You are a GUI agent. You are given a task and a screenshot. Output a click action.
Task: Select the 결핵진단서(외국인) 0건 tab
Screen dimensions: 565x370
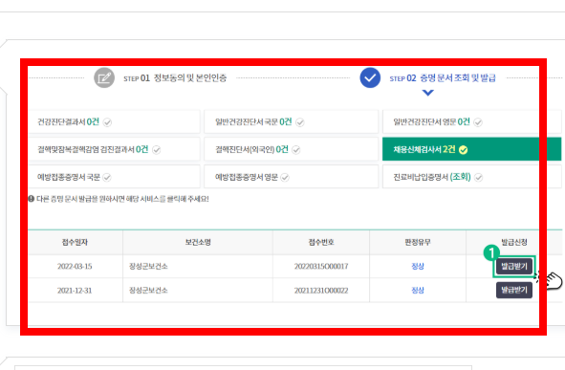coord(292,149)
